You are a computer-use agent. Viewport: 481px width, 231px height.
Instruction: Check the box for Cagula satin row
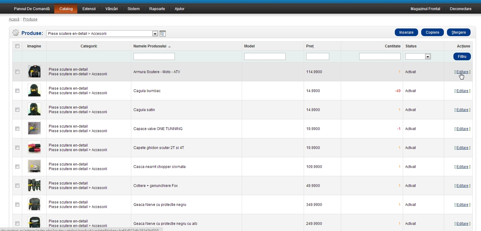[x=17, y=110]
